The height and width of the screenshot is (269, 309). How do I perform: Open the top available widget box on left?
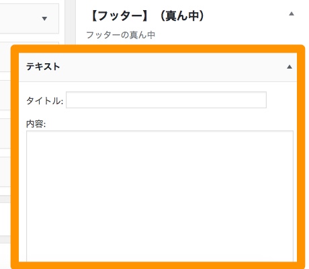[x=29, y=18]
